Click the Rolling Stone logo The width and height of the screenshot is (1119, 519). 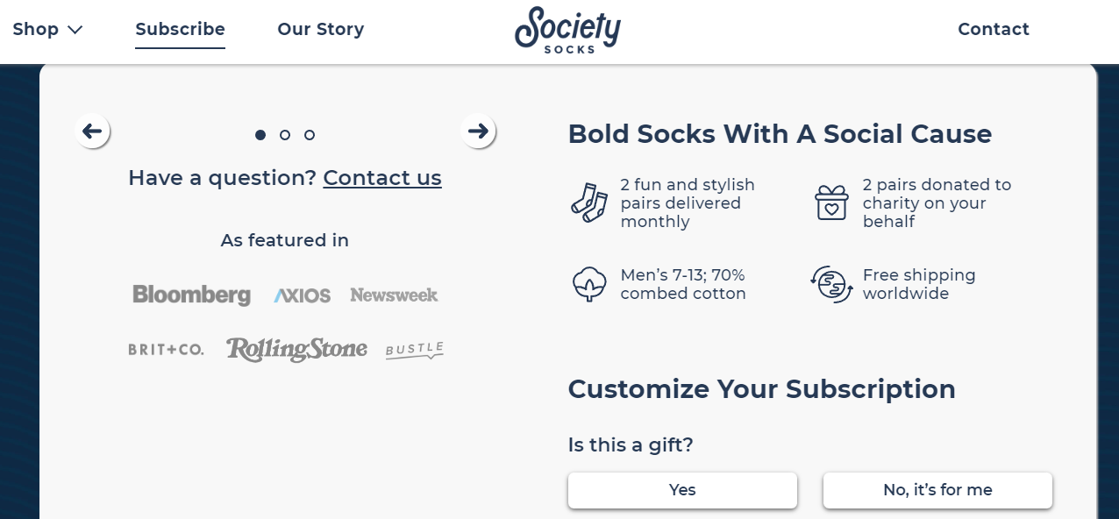point(296,349)
